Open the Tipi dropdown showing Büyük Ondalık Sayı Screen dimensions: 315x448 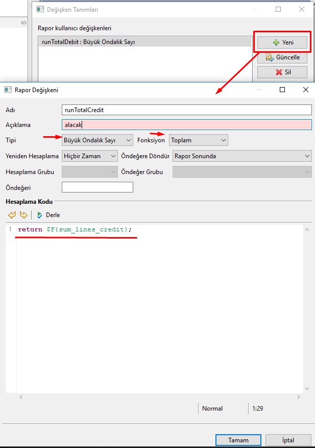coord(97,140)
